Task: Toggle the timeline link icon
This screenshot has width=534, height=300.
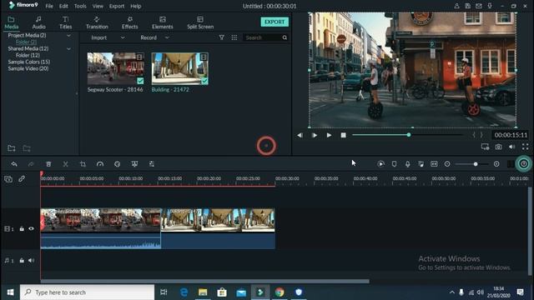Action: tap(22, 178)
